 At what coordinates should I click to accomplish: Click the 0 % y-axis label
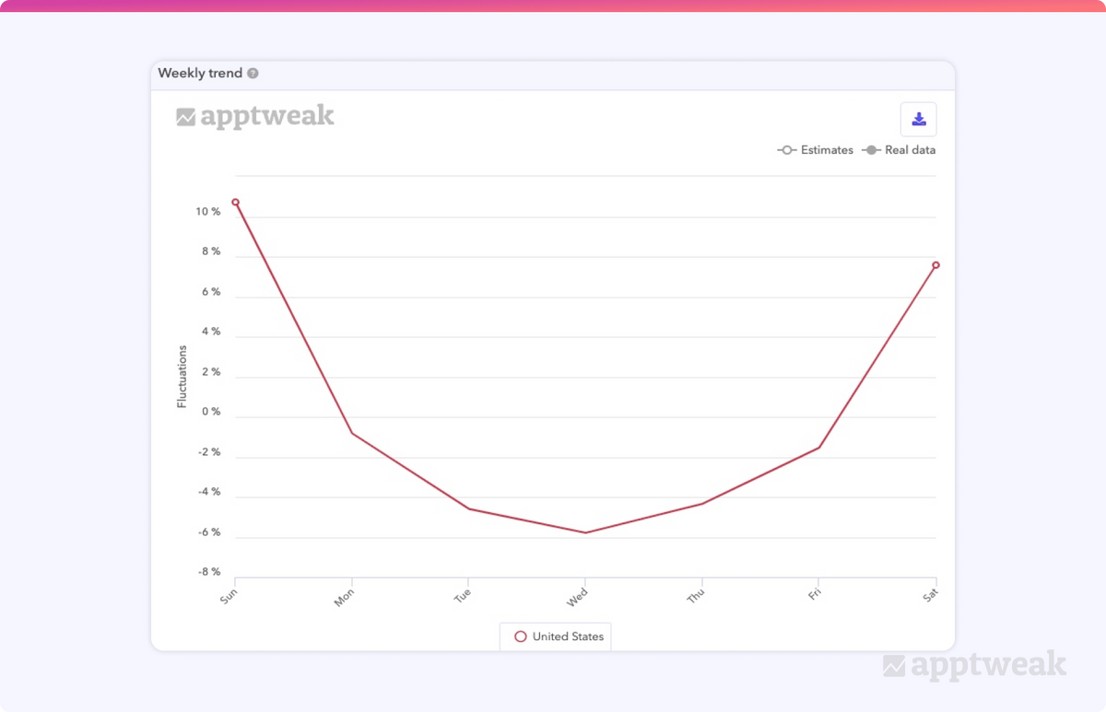point(211,412)
